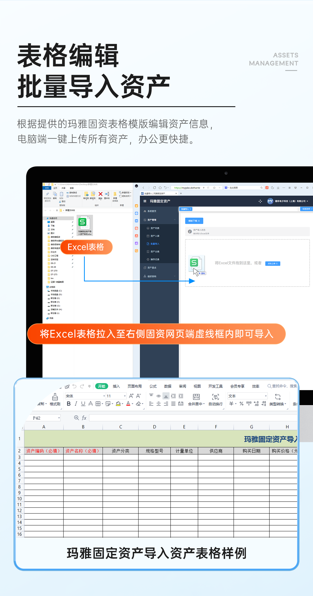Click the formula bar zoom magnifier icon
This screenshot has width=313, height=596.
(x=76, y=418)
